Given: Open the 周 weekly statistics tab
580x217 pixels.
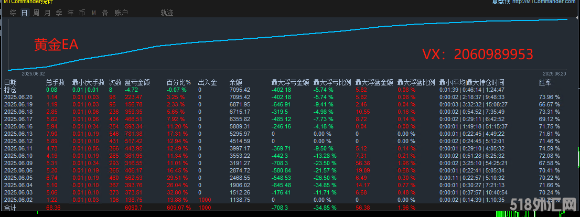Looking at the screenshot, I should tap(36, 13).
